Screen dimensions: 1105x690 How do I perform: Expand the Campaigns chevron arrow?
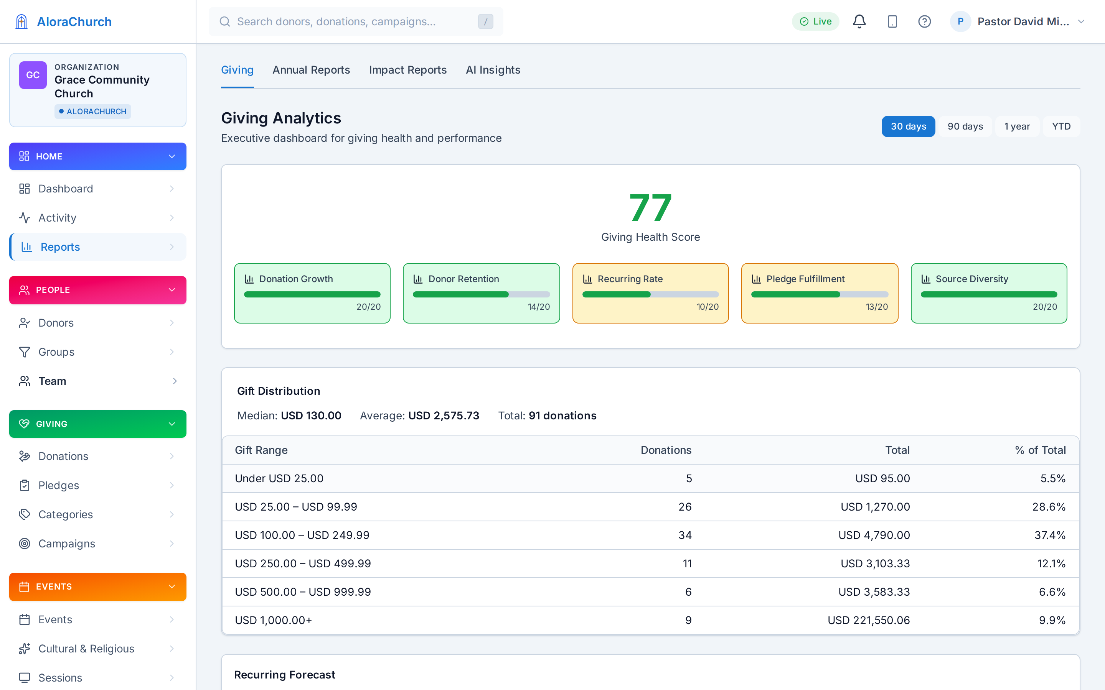pos(172,544)
